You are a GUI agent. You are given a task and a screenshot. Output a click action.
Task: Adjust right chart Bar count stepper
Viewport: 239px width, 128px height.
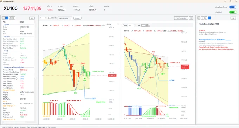(149, 25)
